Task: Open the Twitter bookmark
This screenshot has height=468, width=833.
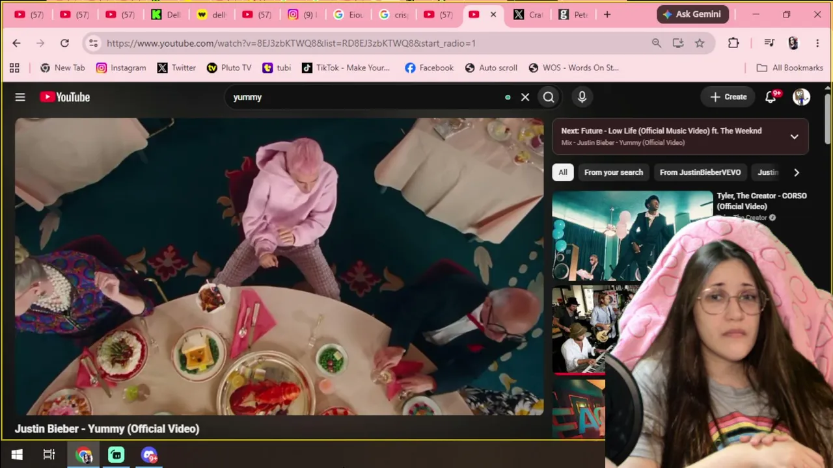Action: [x=176, y=68]
